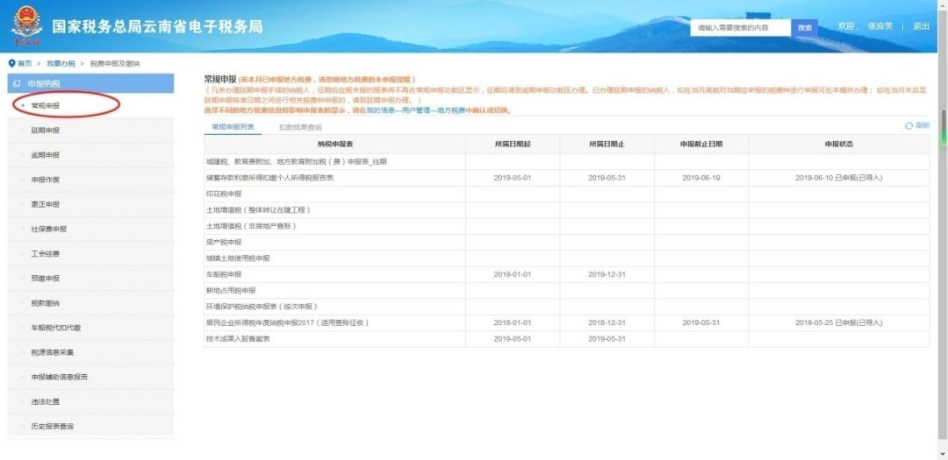Click the 搜索 search button

point(804,28)
